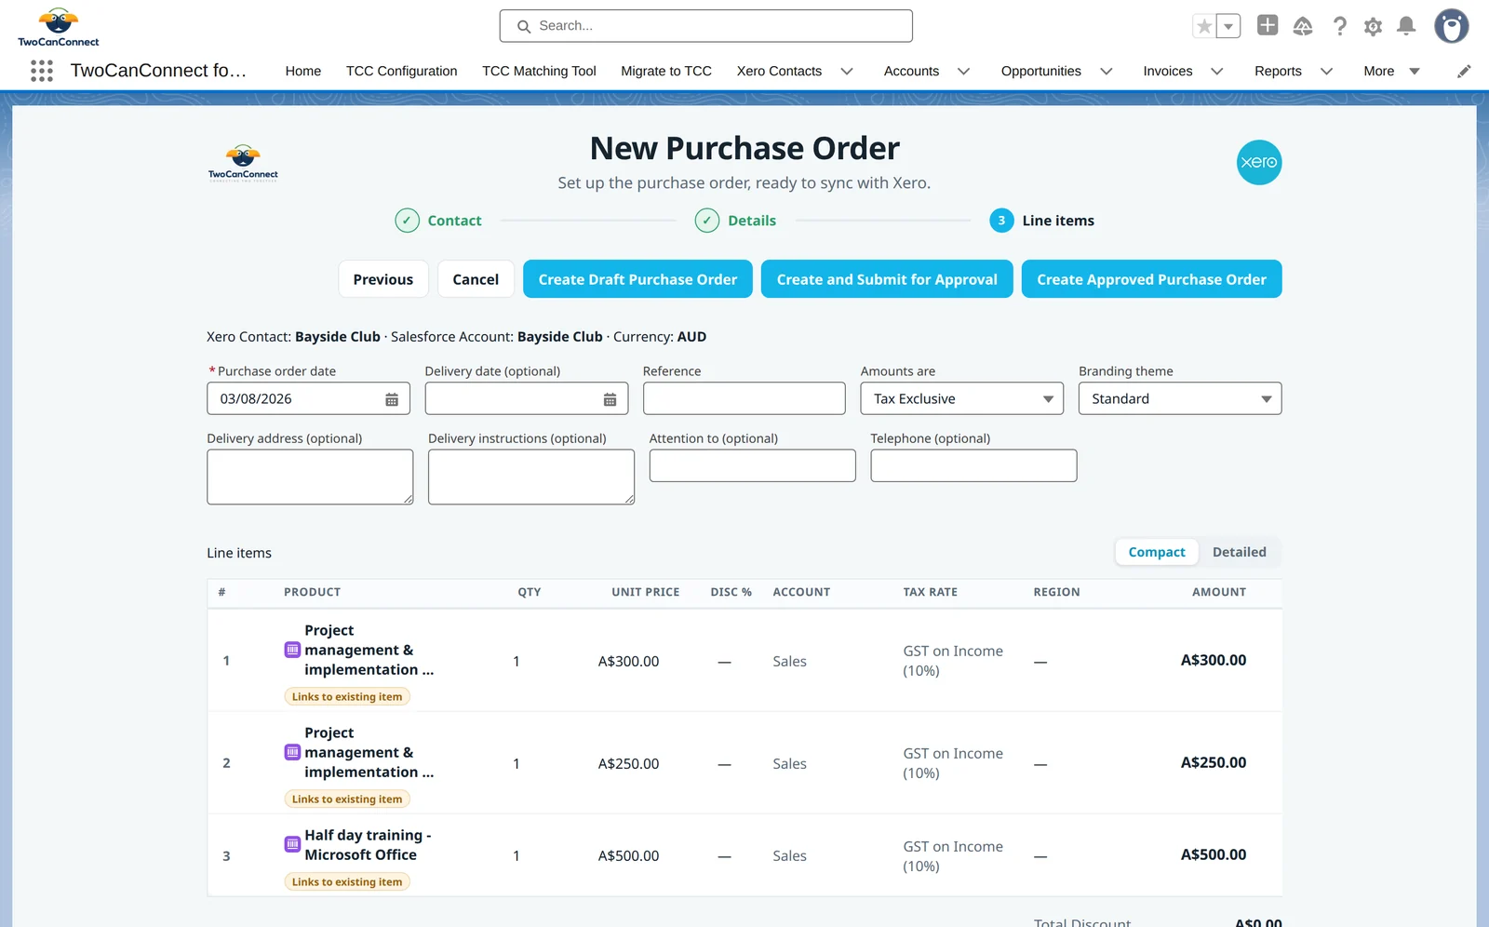Open the notifications bell icon
This screenshot has width=1489, height=927.
[1406, 26]
